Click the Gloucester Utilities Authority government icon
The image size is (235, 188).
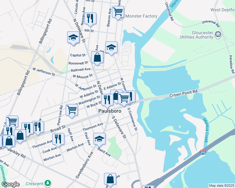218,35
